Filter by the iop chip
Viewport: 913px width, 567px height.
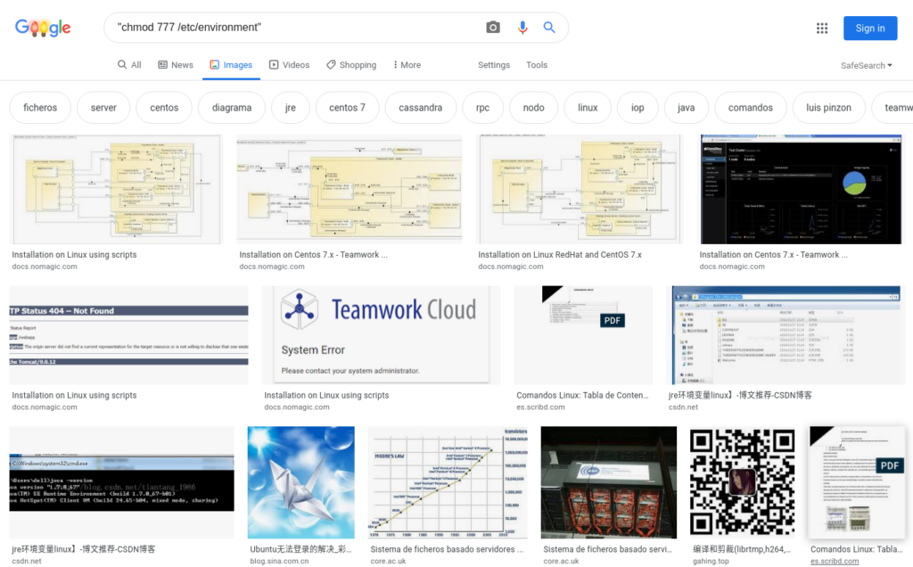tap(637, 108)
